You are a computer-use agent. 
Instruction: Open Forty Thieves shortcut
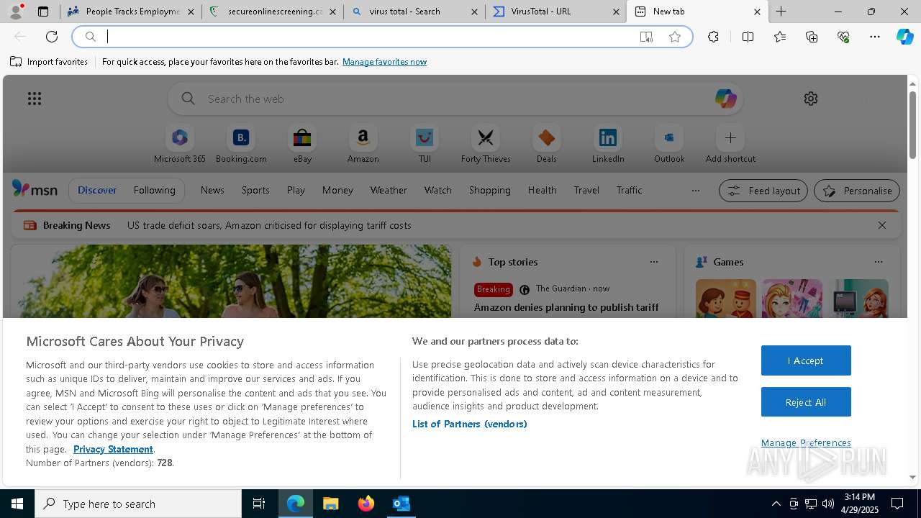click(486, 145)
